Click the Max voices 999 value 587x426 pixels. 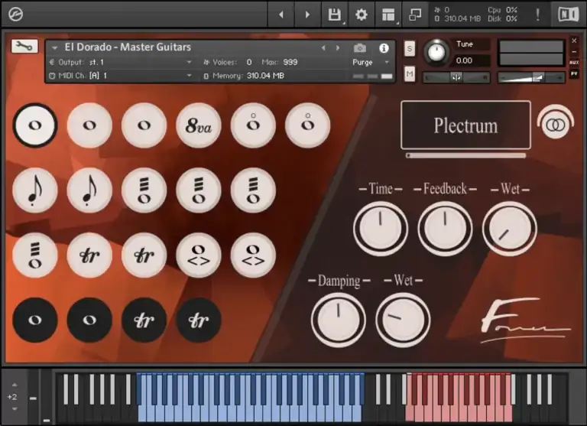[x=290, y=62]
